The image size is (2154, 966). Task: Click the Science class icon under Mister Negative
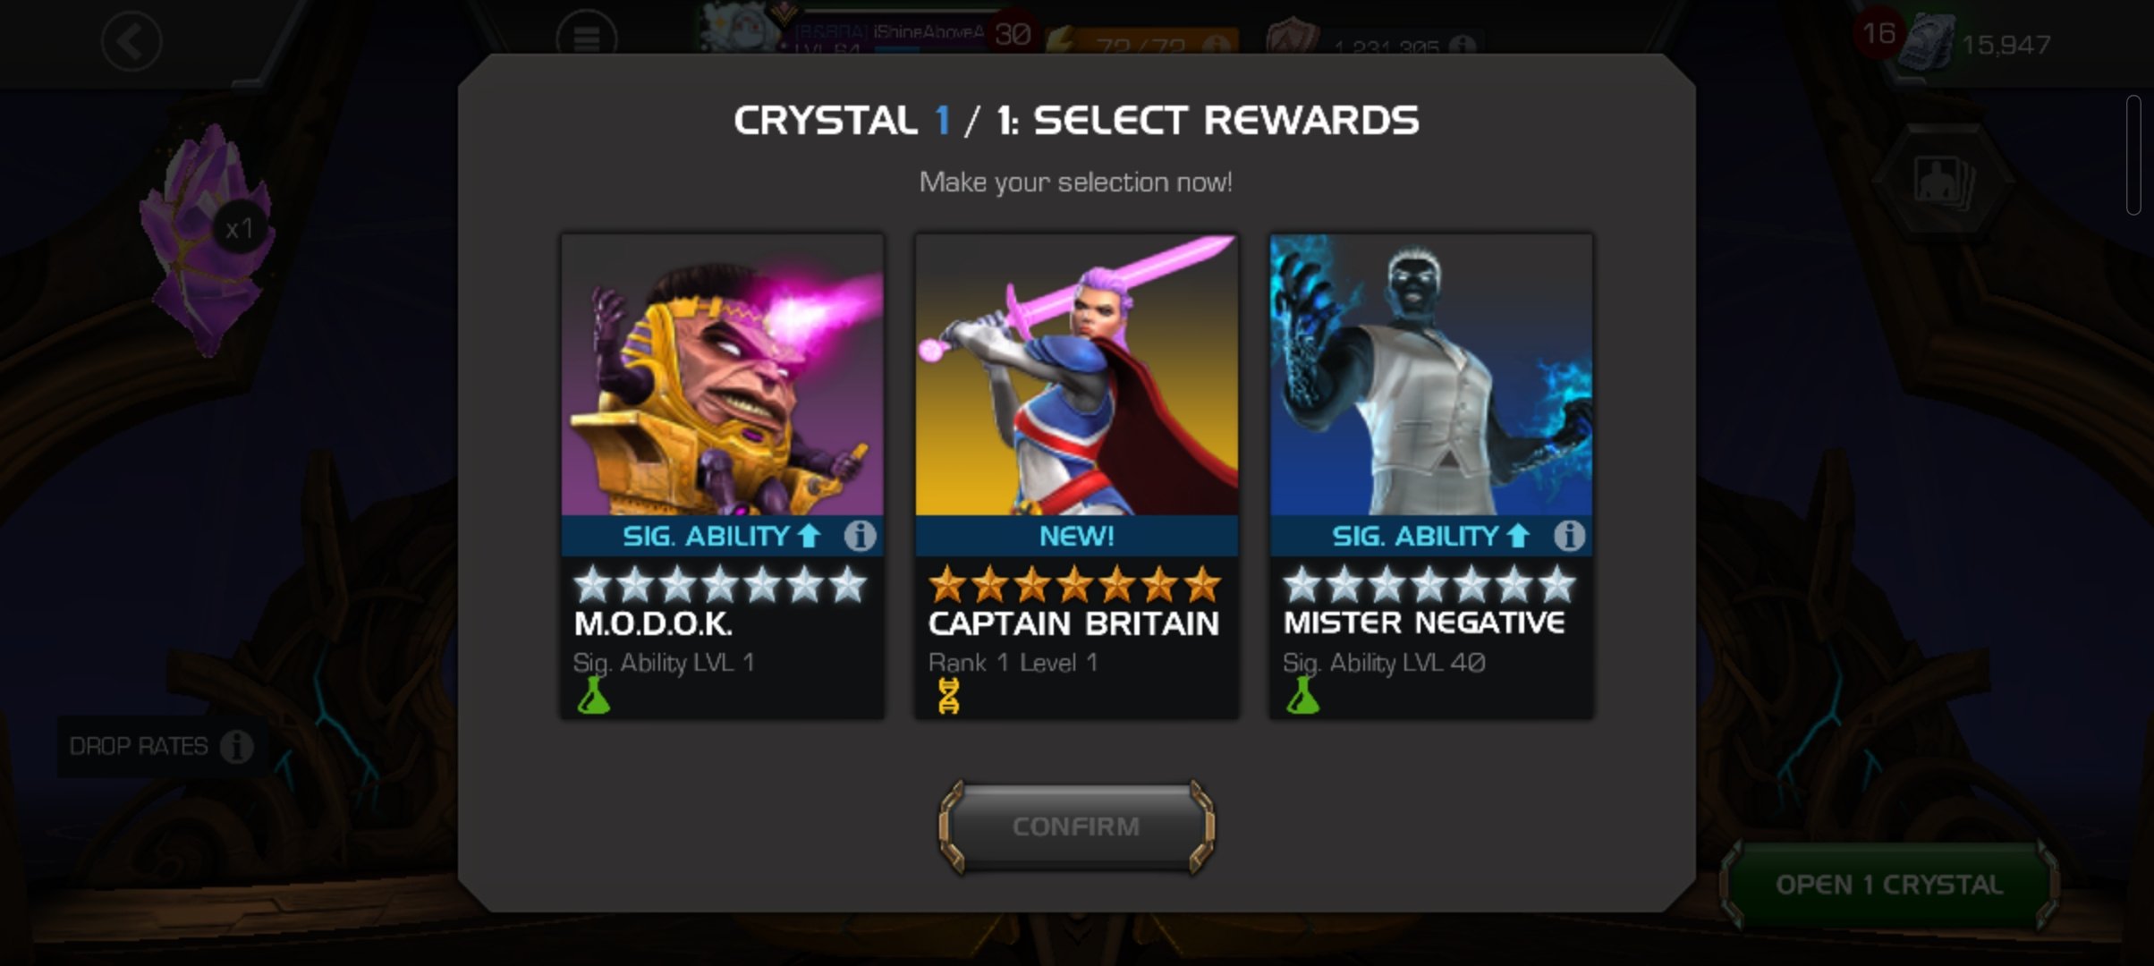(1302, 696)
